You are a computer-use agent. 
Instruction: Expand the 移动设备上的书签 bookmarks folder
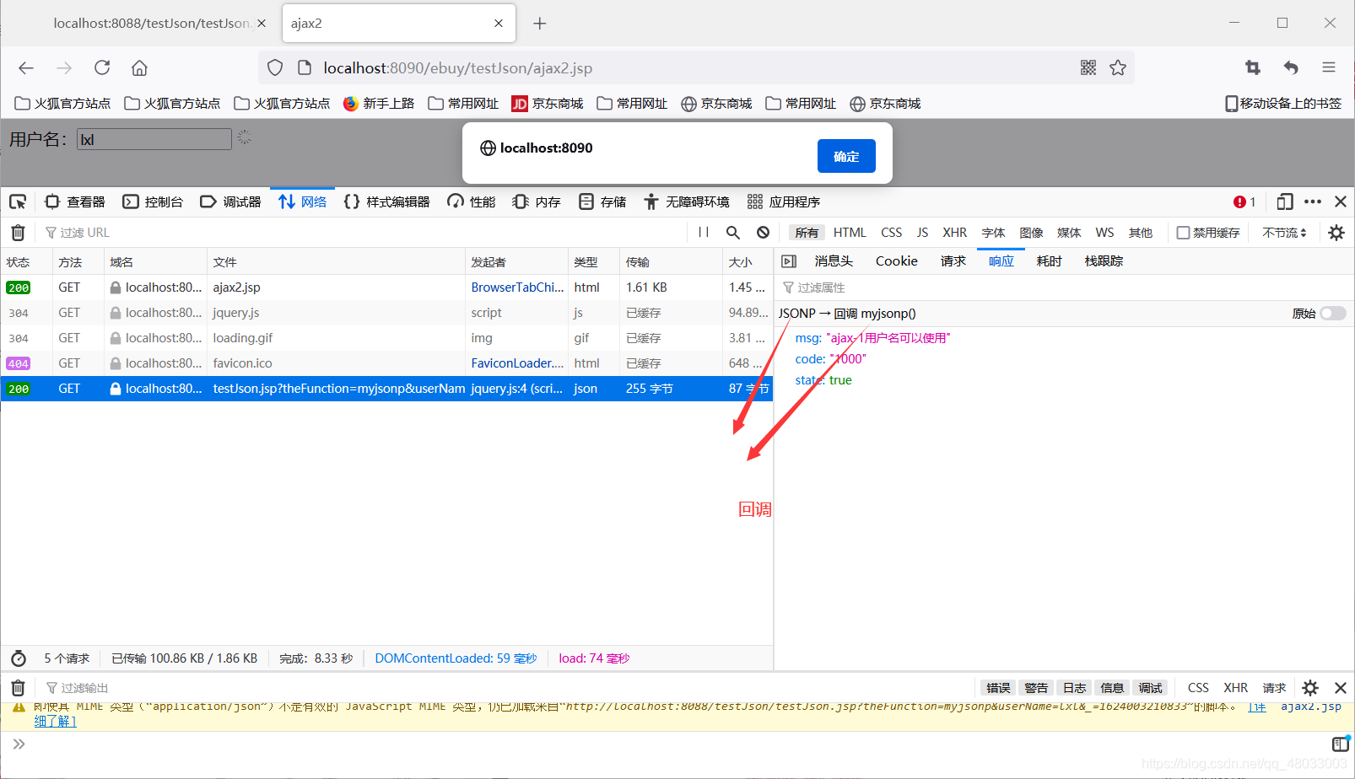[1283, 104]
